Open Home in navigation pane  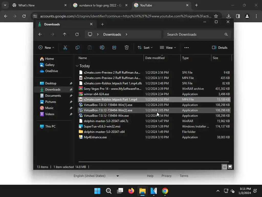[x=49, y=59]
